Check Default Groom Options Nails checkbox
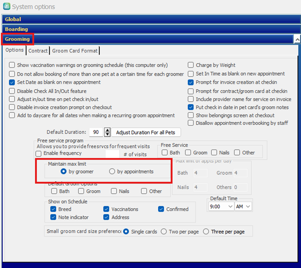 click(x=114, y=191)
